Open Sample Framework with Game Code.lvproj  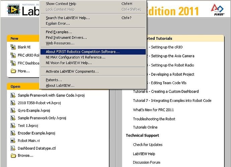coord(51,95)
